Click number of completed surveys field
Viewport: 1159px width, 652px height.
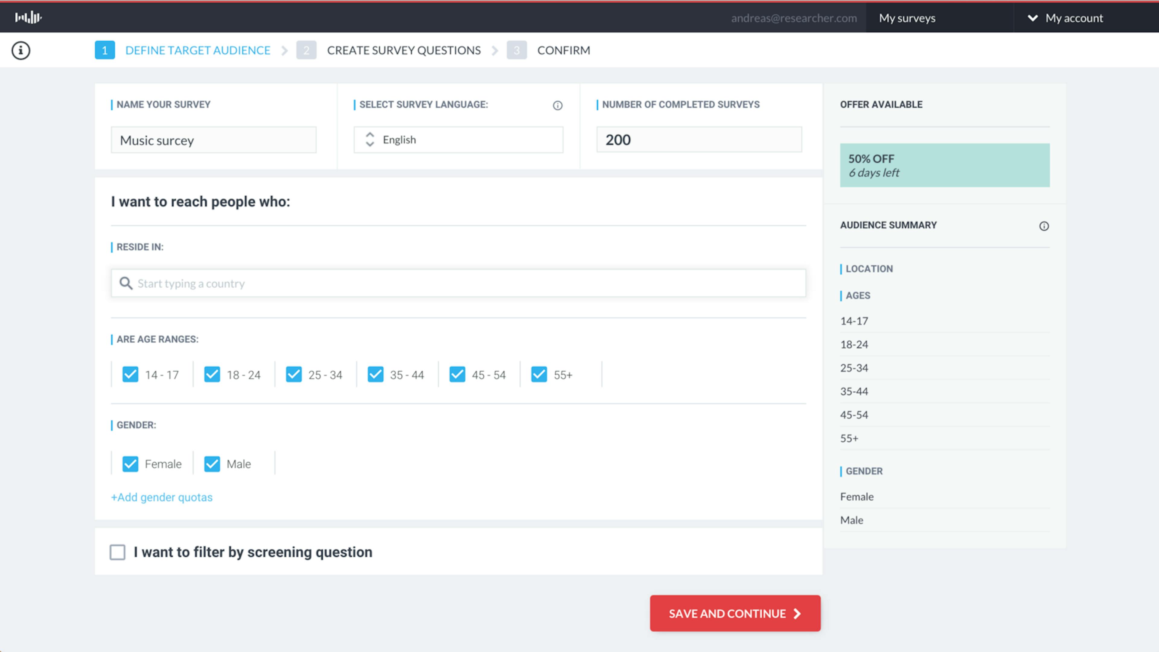tap(699, 139)
